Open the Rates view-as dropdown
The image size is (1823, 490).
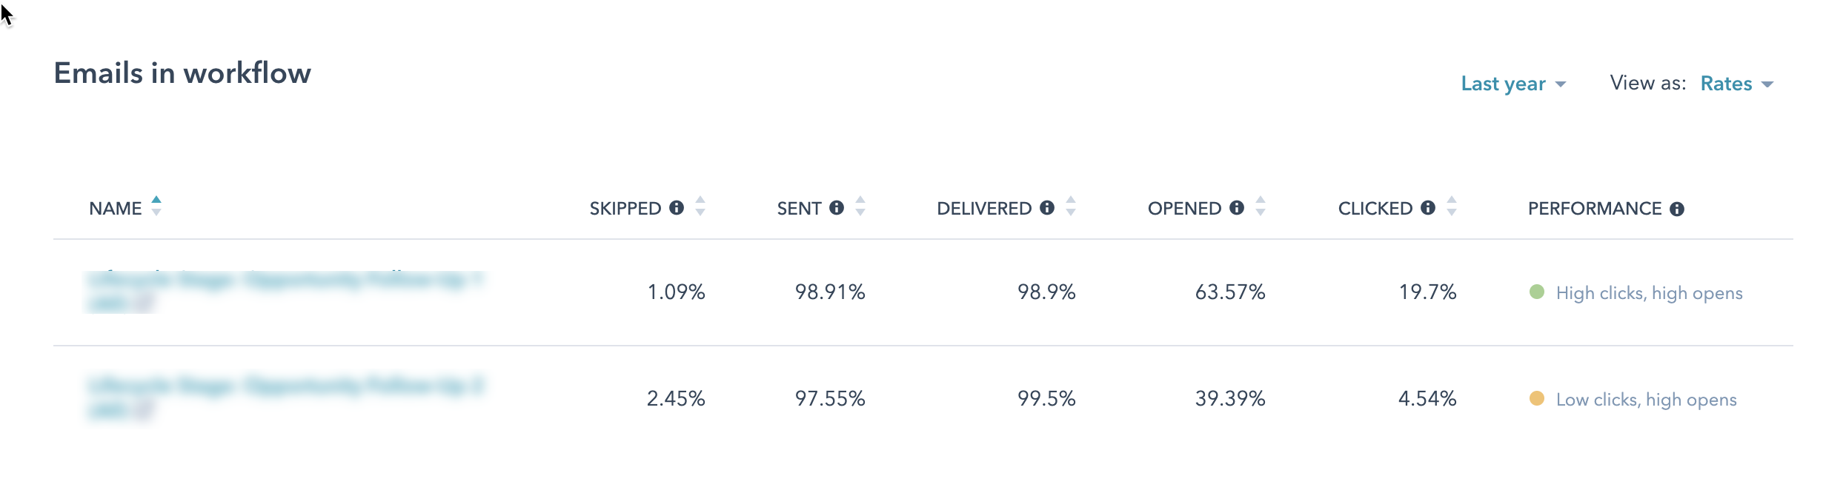click(1736, 84)
